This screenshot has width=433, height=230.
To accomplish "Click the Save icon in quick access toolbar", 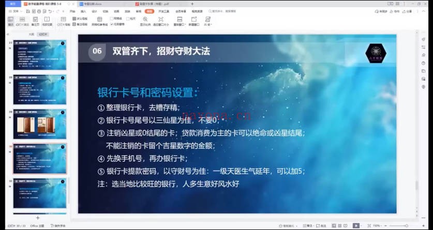I will 27,11.
